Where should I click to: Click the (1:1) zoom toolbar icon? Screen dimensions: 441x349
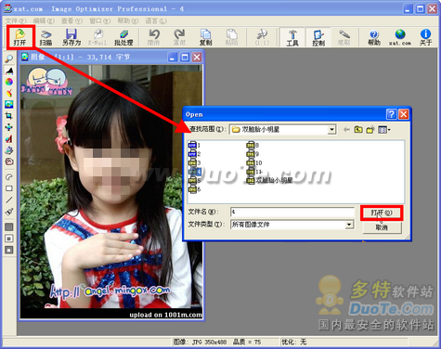point(262,37)
